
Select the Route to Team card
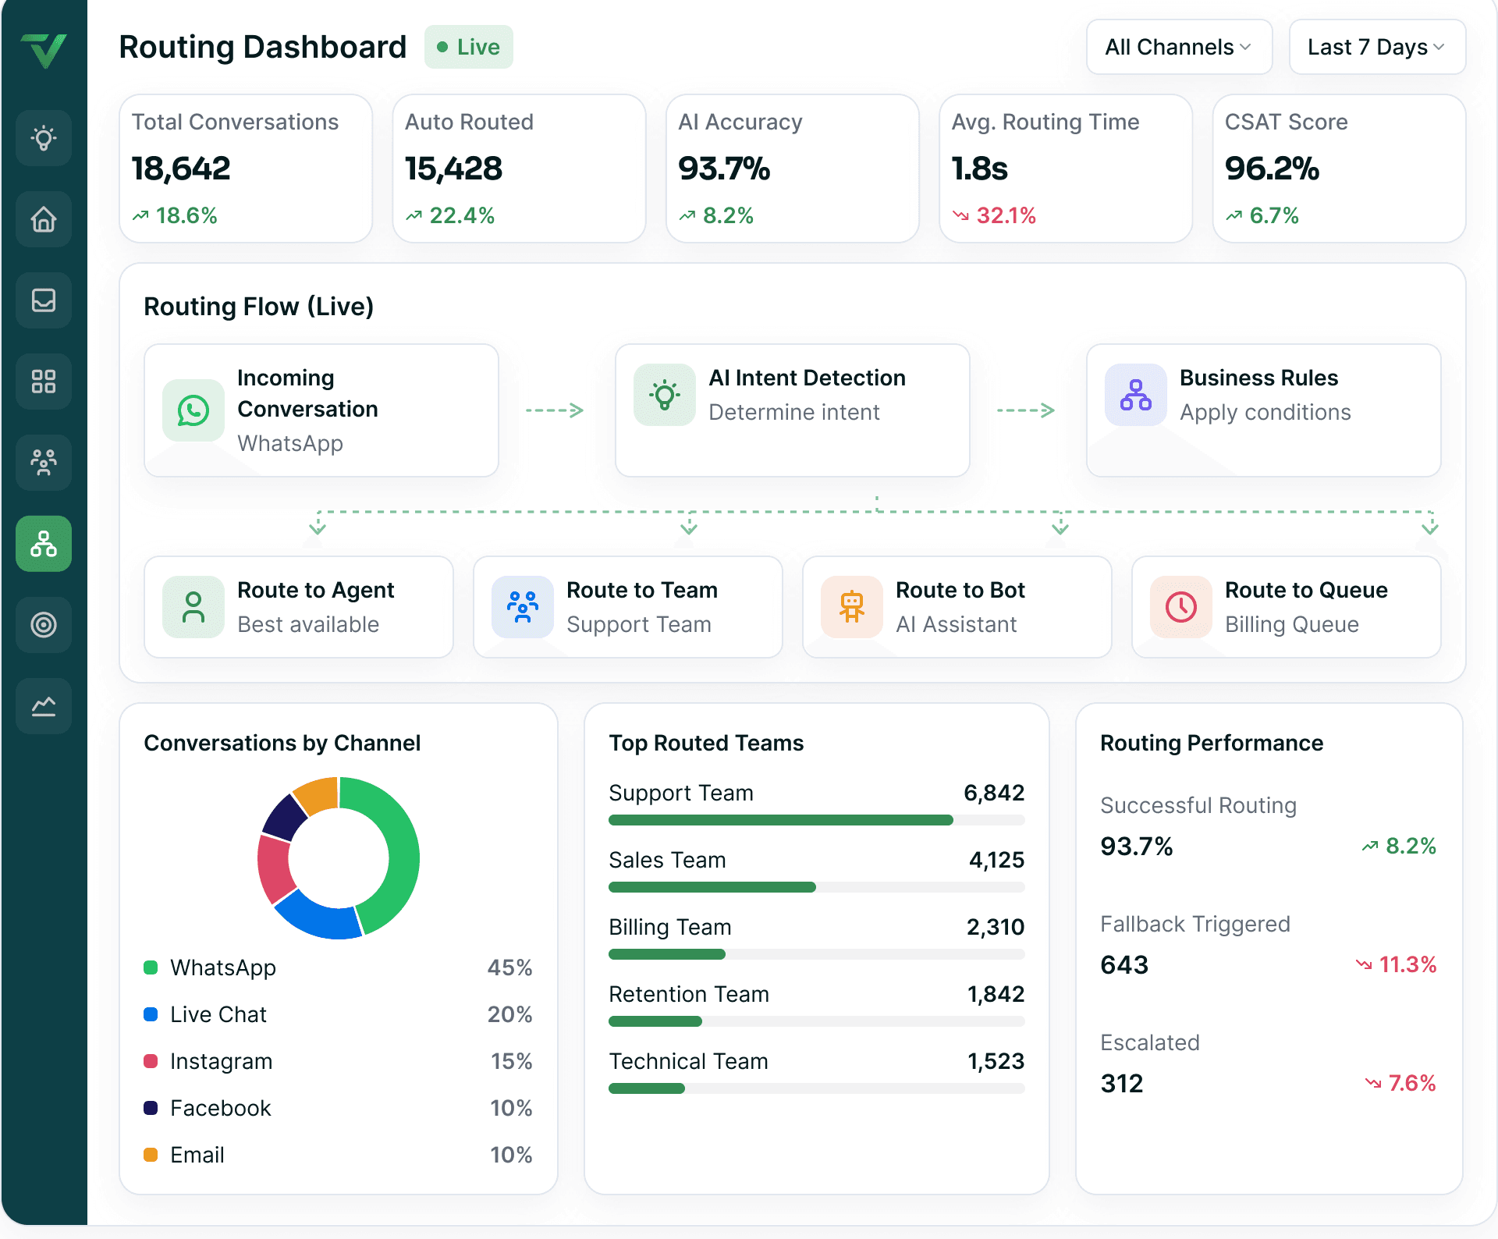coord(628,607)
